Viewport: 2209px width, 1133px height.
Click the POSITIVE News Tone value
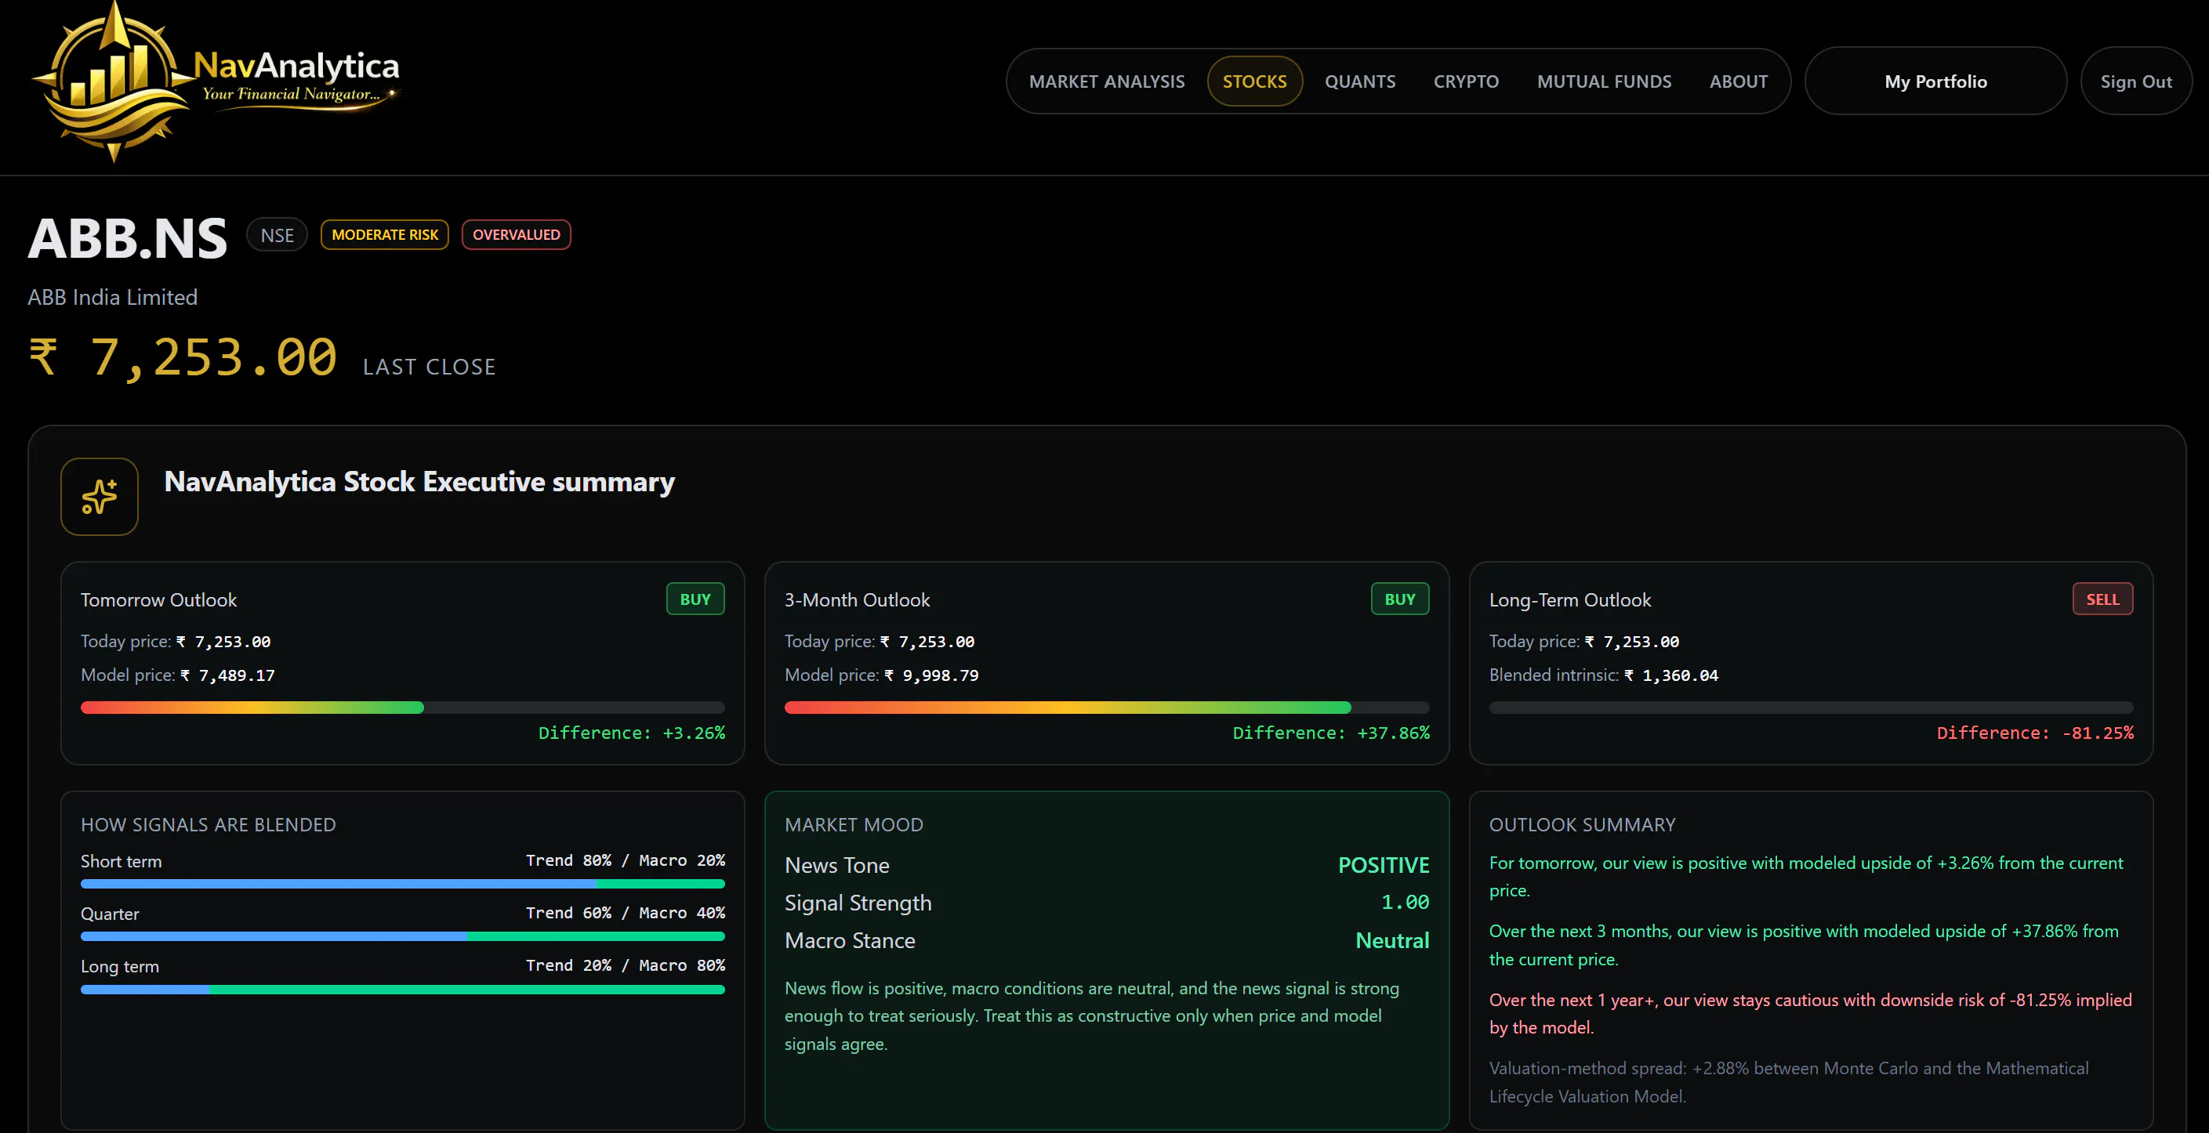[x=1384, y=866]
